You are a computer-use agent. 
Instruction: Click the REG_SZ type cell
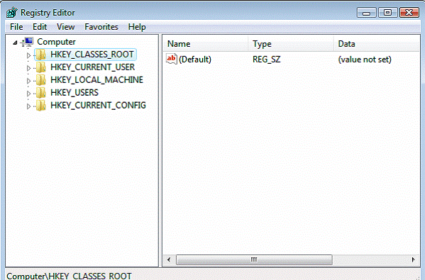[x=267, y=60]
